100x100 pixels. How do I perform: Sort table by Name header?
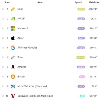click(40, 2)
